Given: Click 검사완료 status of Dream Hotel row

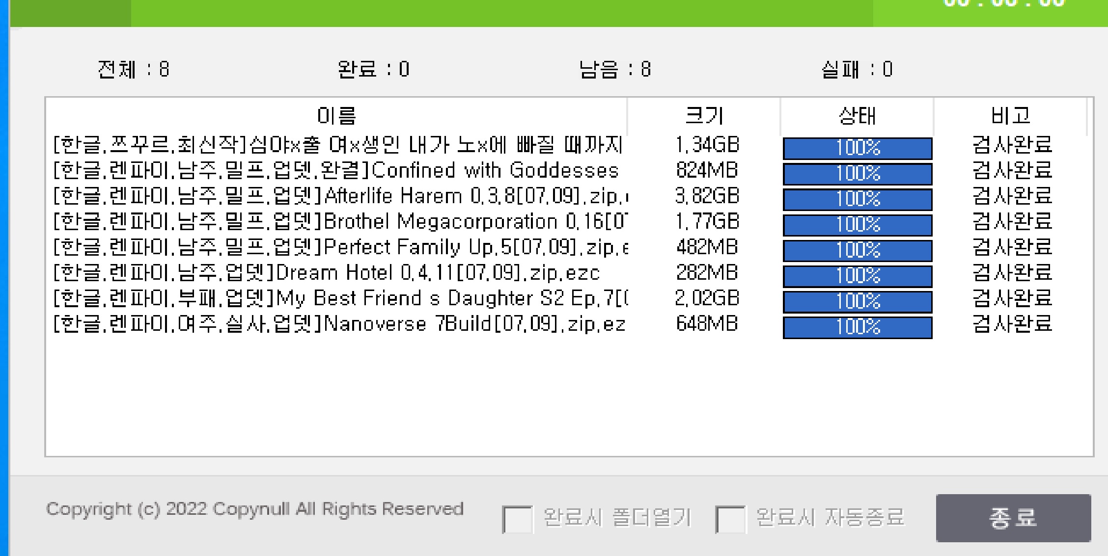Looking at the screenshot, I should (x=1012, y=273).
